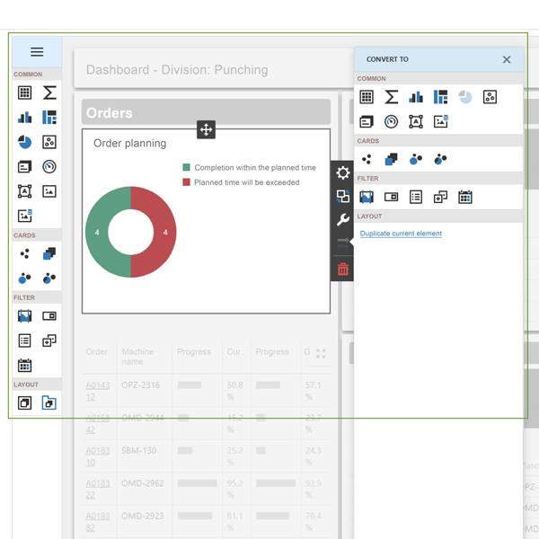The width and height of the screenshot is (539, 539).
Task: Add a bar Chart item from the left toolbox
Action: pos(25,117)
